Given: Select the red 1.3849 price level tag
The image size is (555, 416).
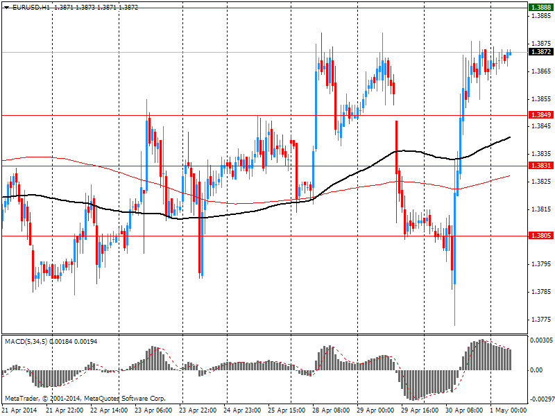Looking at the screenshot, I should (x=540, y=115).
